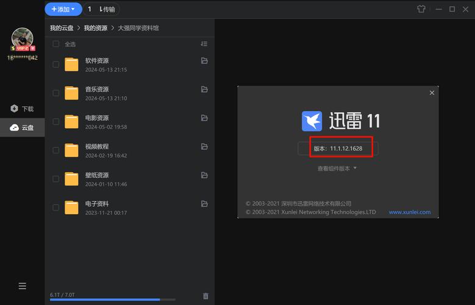The image size is (475, 305).
Task: Click the trash bin icon at bottom
Action: click(205, 296)
